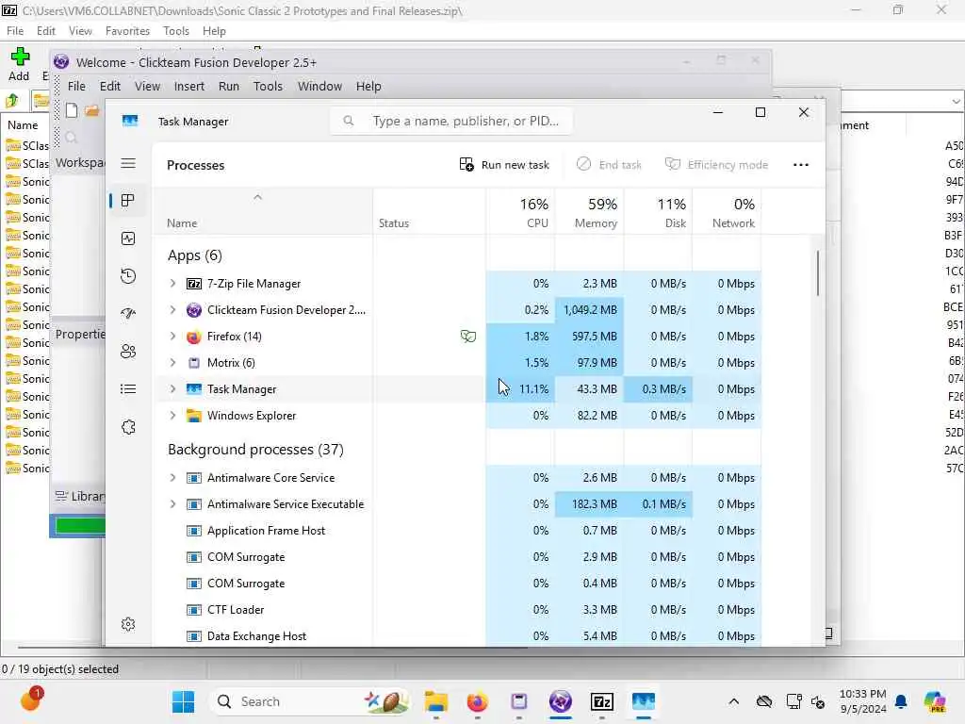This screenshot has width=965, height=724.
Task: Click Firefox efficiency mode leaf status icon
Action: (468, 337)
